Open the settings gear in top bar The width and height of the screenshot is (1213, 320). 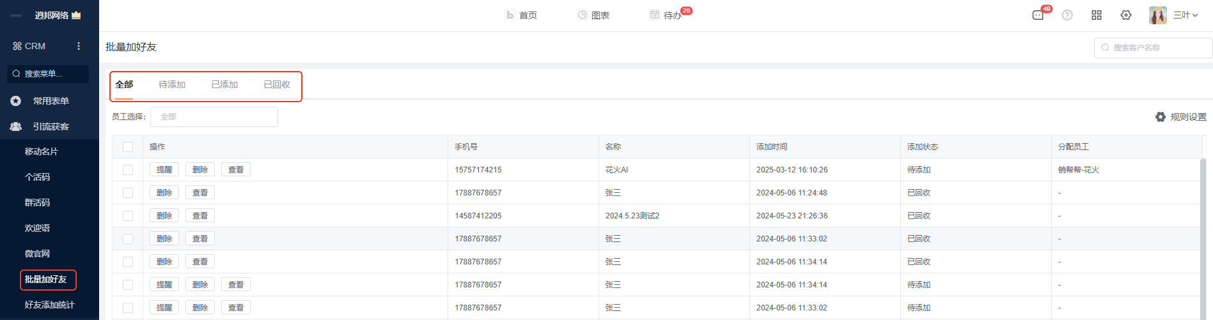(x=1126, y=15)
